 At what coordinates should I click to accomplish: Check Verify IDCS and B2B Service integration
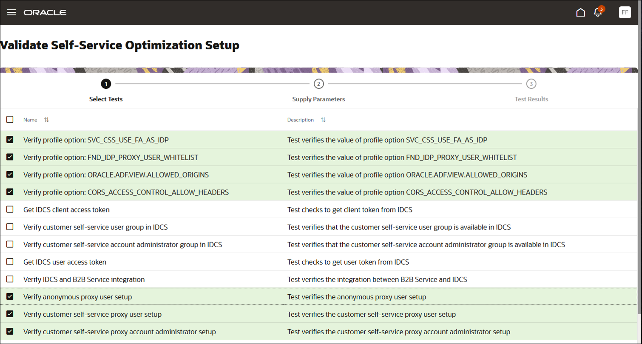point(10,279)
